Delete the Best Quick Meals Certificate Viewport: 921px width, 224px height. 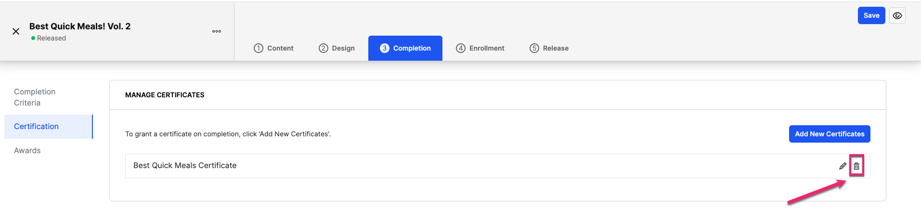tap(856, 166)
